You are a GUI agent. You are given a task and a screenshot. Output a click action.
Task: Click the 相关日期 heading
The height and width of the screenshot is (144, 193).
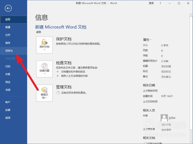(x=149, y=85)
